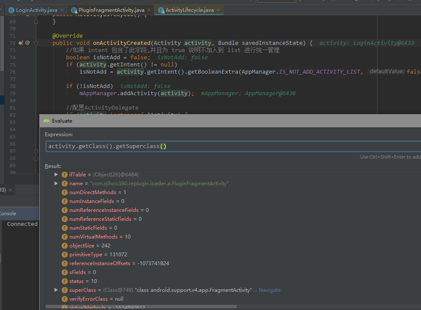Click the field icon beside ifTable
421x310 pixels.
point(64,175)
